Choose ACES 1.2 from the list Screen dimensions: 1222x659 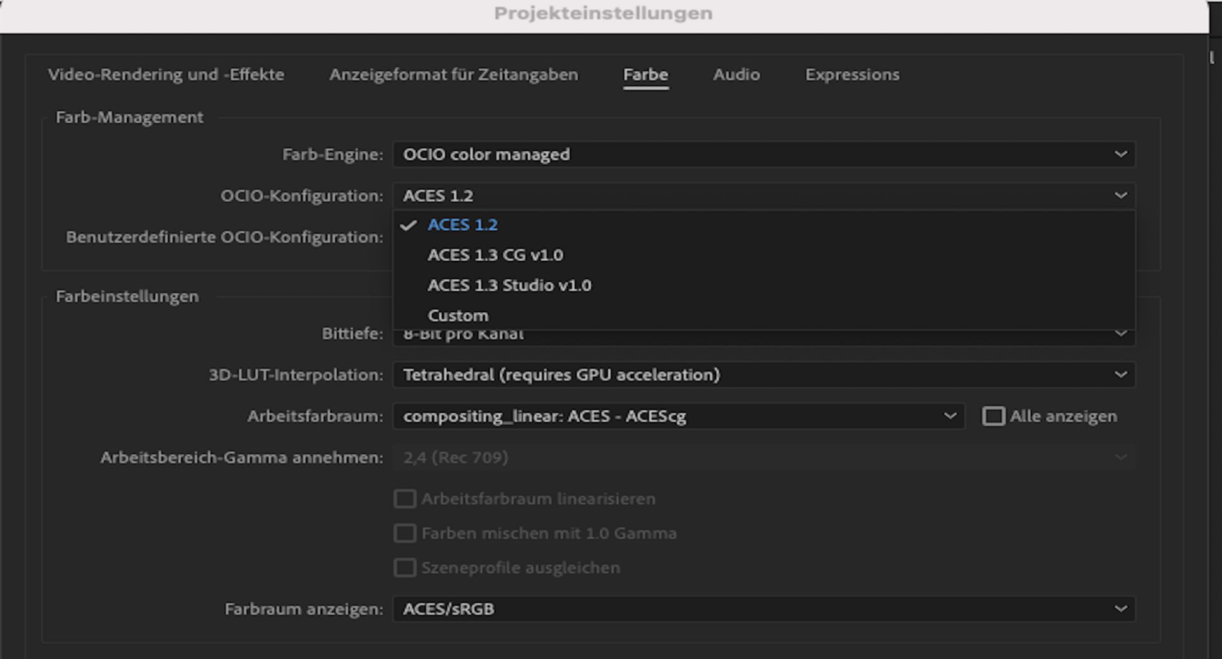(463, 225)
